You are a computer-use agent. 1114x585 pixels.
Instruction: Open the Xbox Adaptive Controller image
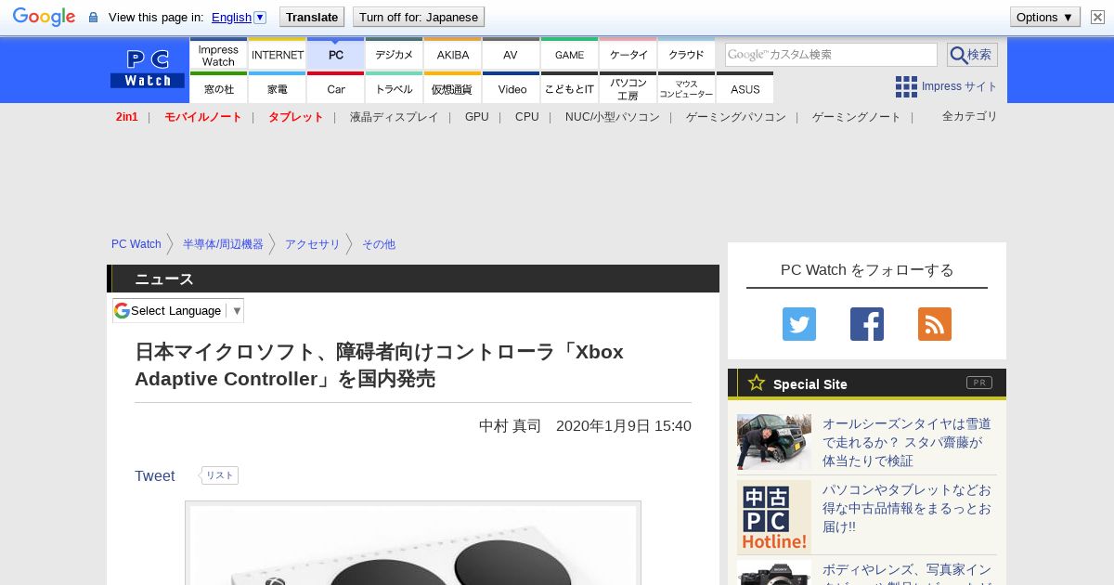coord(413,543)
